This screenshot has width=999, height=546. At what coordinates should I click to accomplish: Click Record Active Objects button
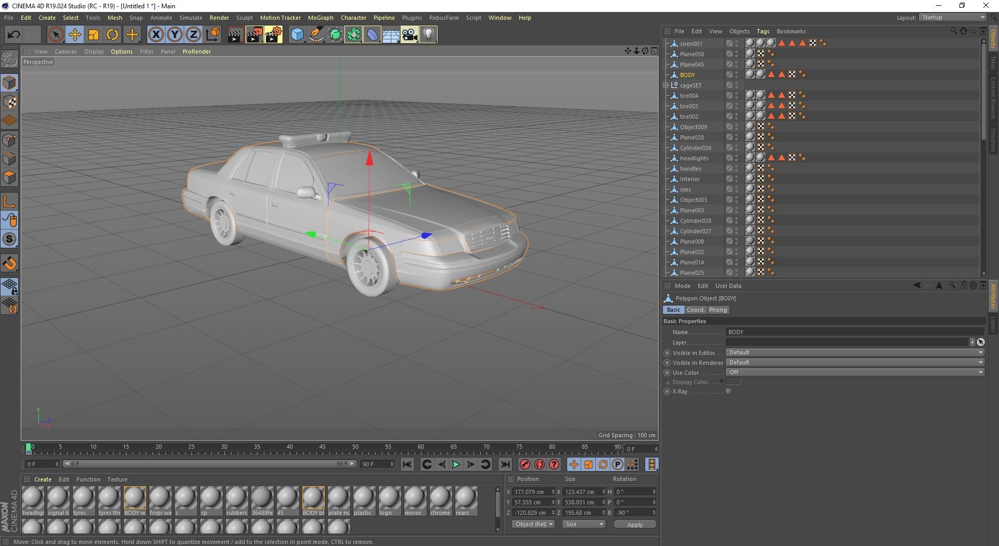click(525, 464)
